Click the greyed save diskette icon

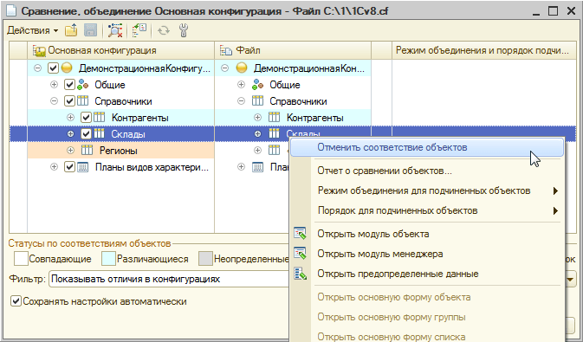click(x=90, y=30)
